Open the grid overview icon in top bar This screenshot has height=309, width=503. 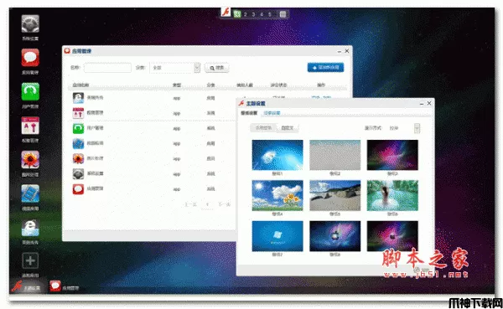pyautogui.click(x=283, y=14)
